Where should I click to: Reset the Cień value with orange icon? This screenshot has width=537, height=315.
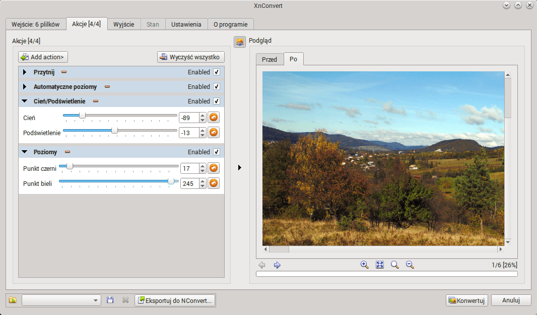[214, 118]
